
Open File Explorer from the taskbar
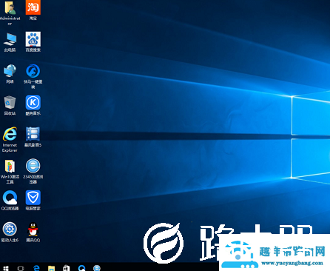pyautogui.click(x=51, y=268)
